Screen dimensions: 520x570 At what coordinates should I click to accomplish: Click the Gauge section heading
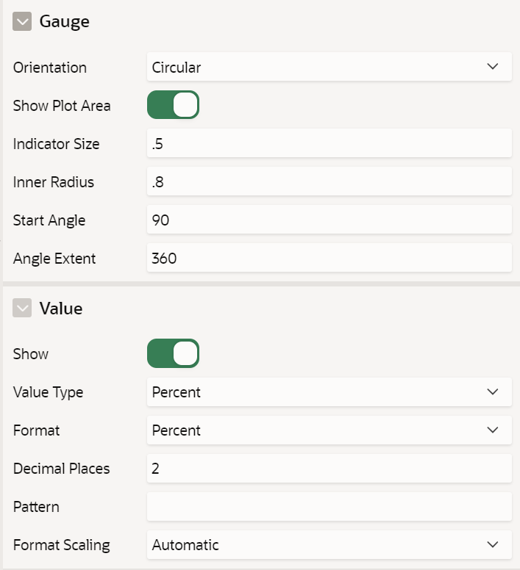coord(64,21)
